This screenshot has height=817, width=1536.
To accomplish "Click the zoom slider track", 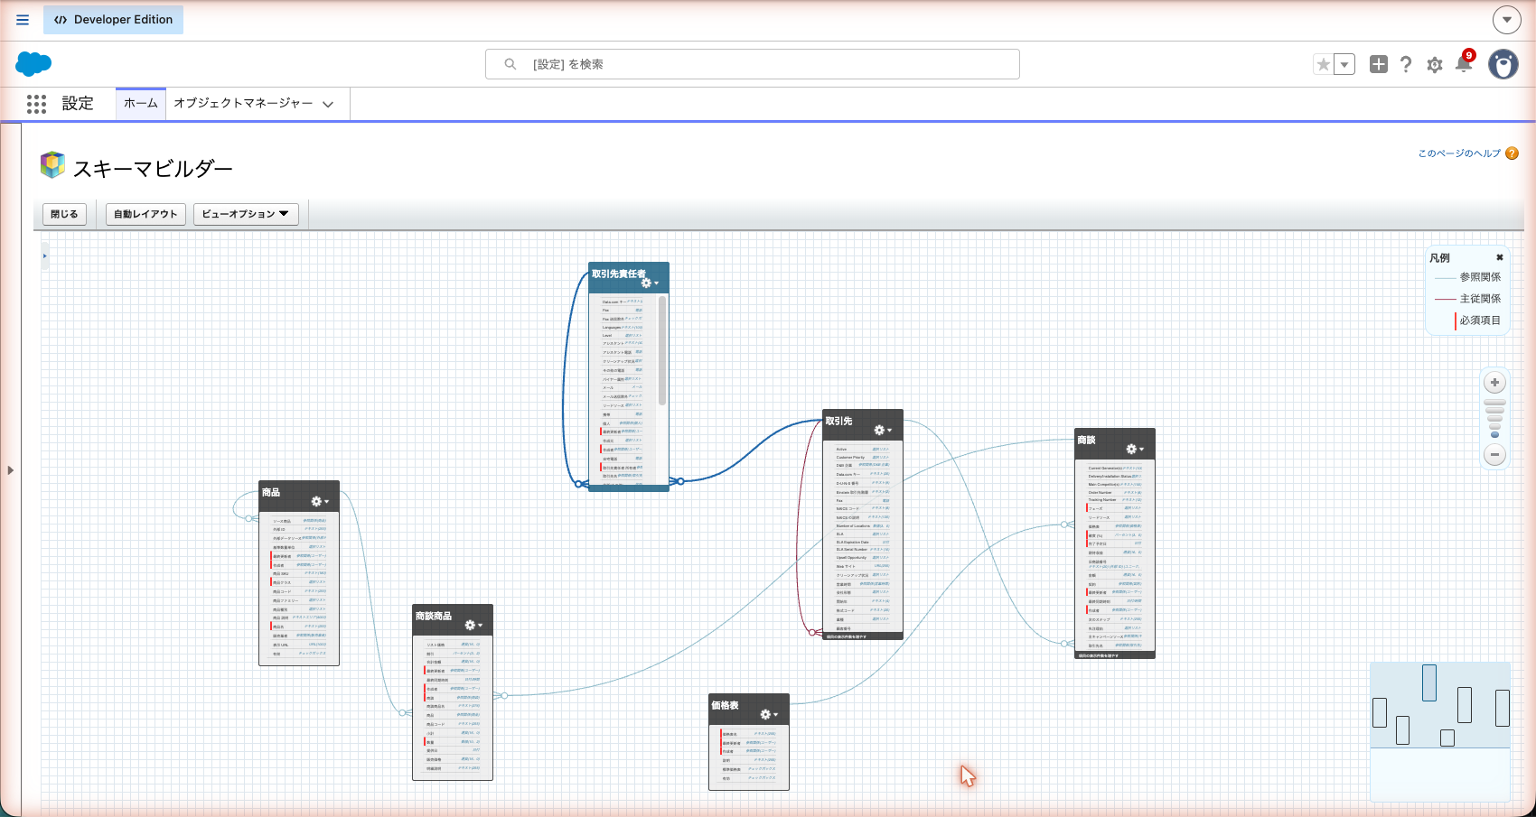I will (1495, 419).
